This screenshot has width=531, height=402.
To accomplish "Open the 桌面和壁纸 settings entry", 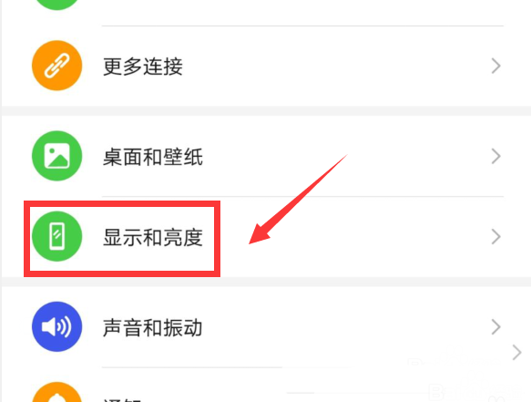I will click(x=266, y=156).
